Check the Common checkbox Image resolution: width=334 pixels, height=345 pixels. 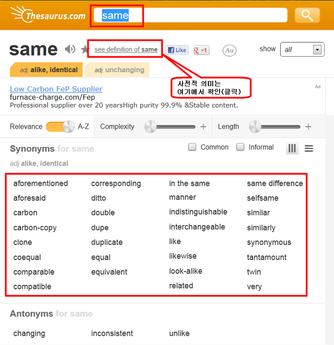click(x=192, y=147)
